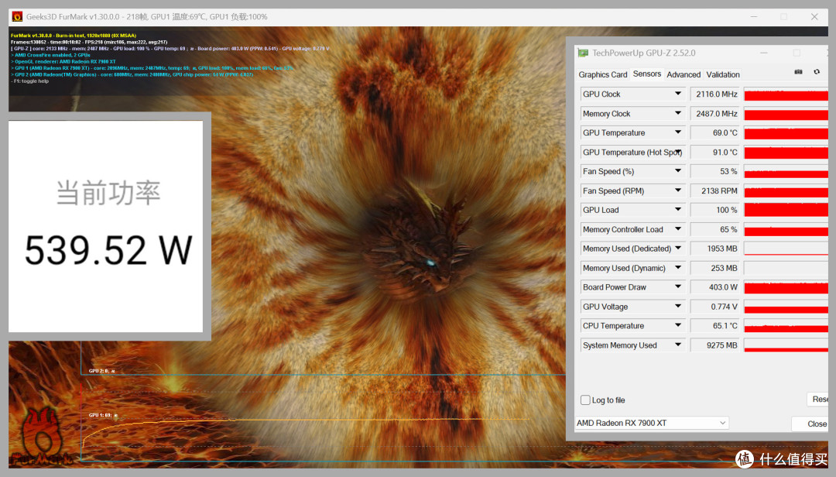
Task: Open the Memory Clock sensor dropdown
Action: [677, 113]
